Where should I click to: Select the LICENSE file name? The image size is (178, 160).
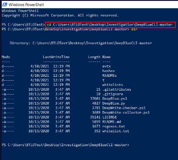(110, 117)
